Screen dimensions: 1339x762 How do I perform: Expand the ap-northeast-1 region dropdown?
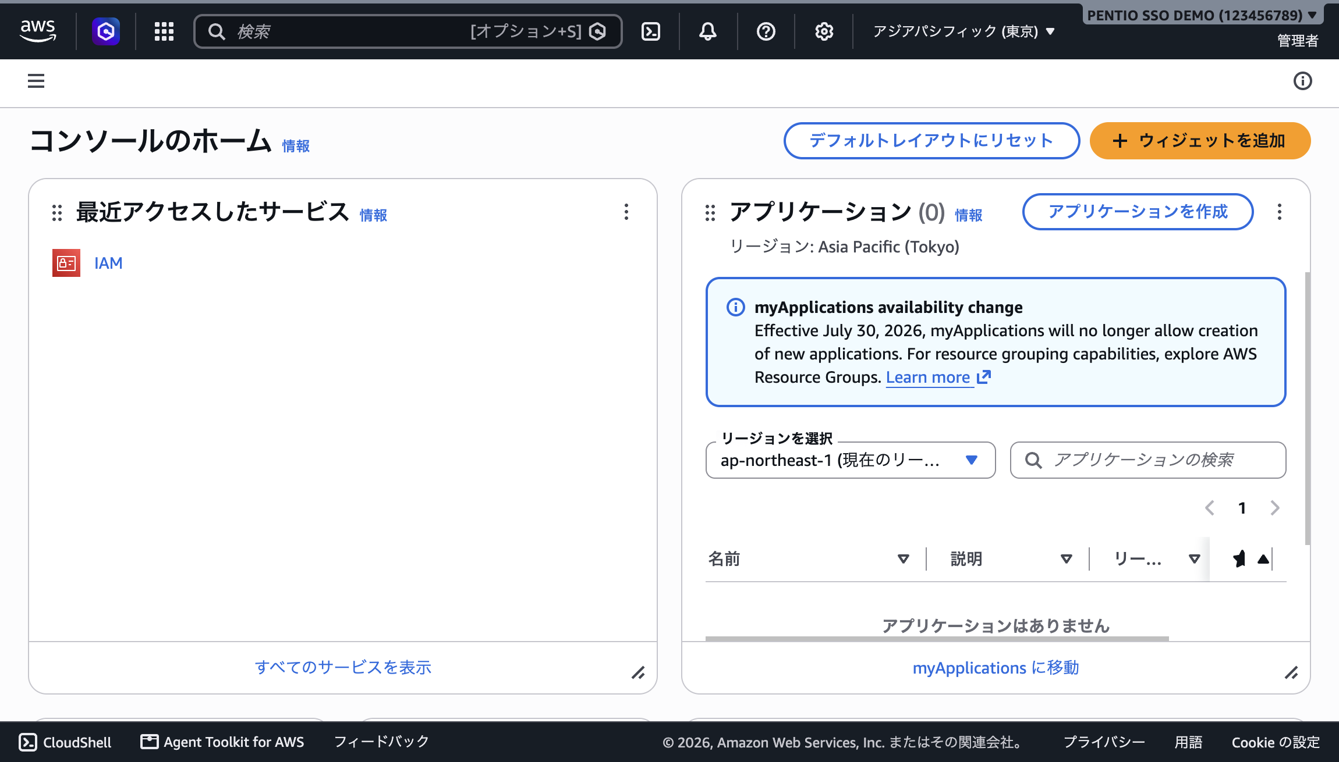pyautogui.click(x=851, y=460)
